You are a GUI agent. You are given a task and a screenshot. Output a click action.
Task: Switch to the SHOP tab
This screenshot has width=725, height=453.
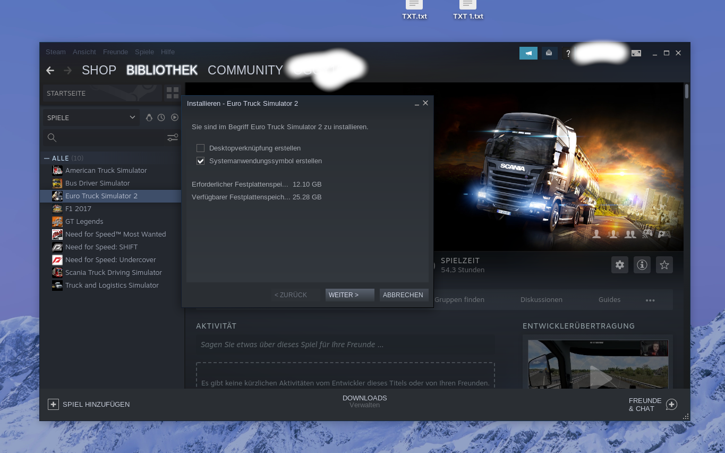coord(99,70)
